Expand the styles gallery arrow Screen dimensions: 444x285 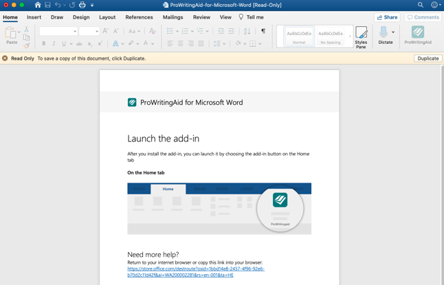[350, 36]
